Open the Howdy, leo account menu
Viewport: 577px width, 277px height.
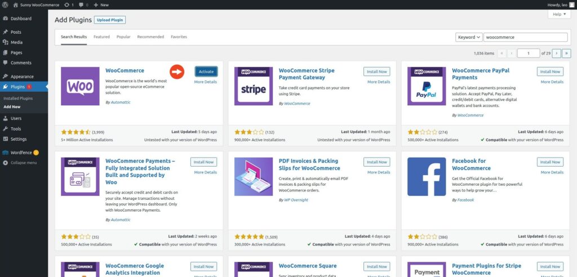pyautogui.click(x=561, y=5)
